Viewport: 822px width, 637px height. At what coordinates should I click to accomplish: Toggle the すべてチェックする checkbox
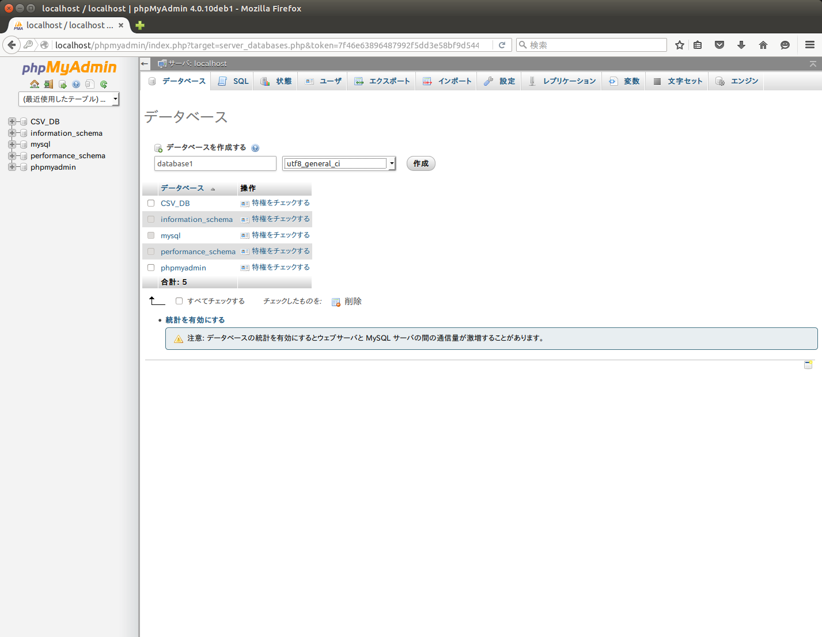tap(179, 301)
